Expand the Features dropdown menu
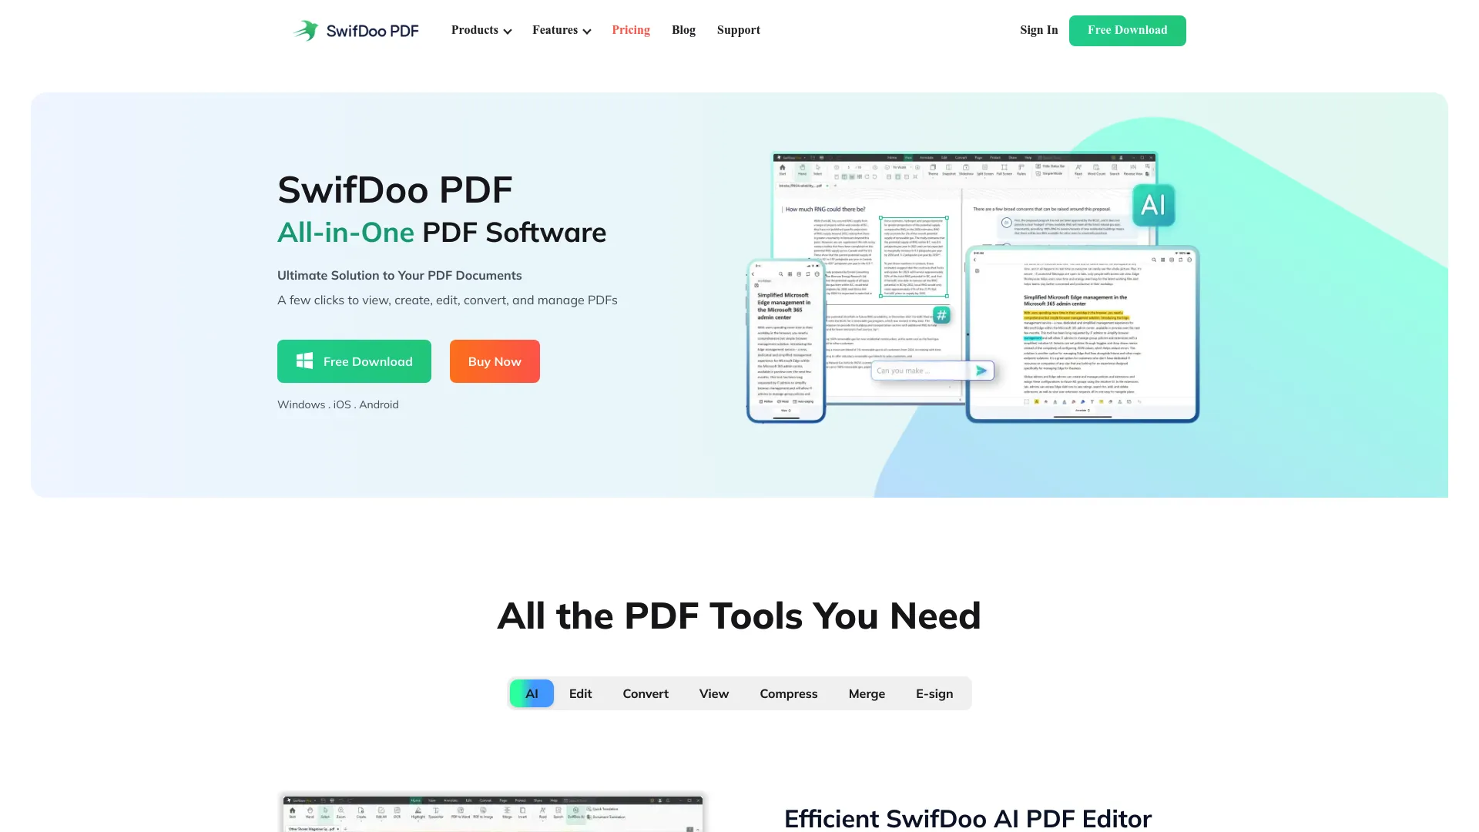The height and width of the screenshot is (832, 1479). tap(562, 31)
